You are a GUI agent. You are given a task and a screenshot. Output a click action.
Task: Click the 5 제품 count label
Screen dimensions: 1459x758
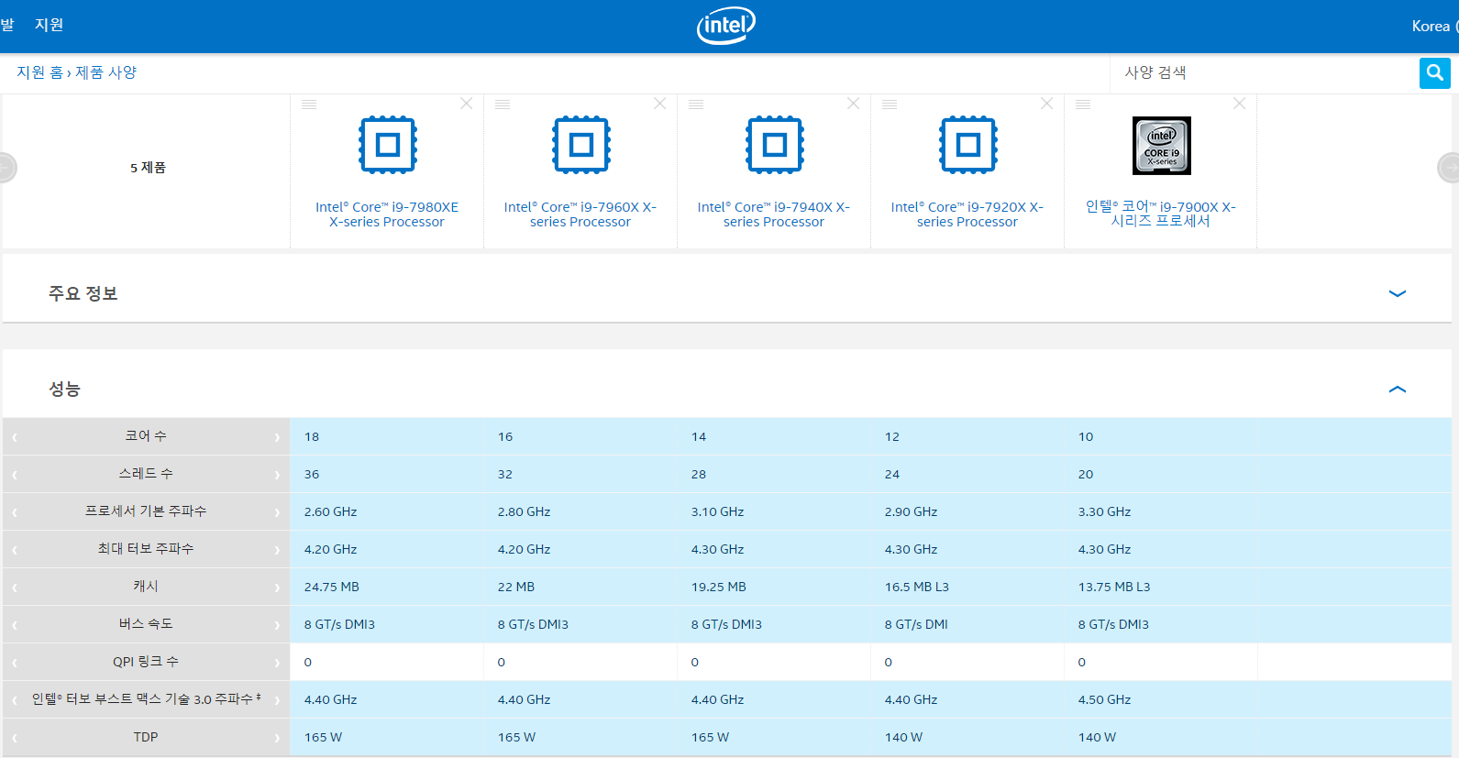pyautogui.click(x=148, y=168)
